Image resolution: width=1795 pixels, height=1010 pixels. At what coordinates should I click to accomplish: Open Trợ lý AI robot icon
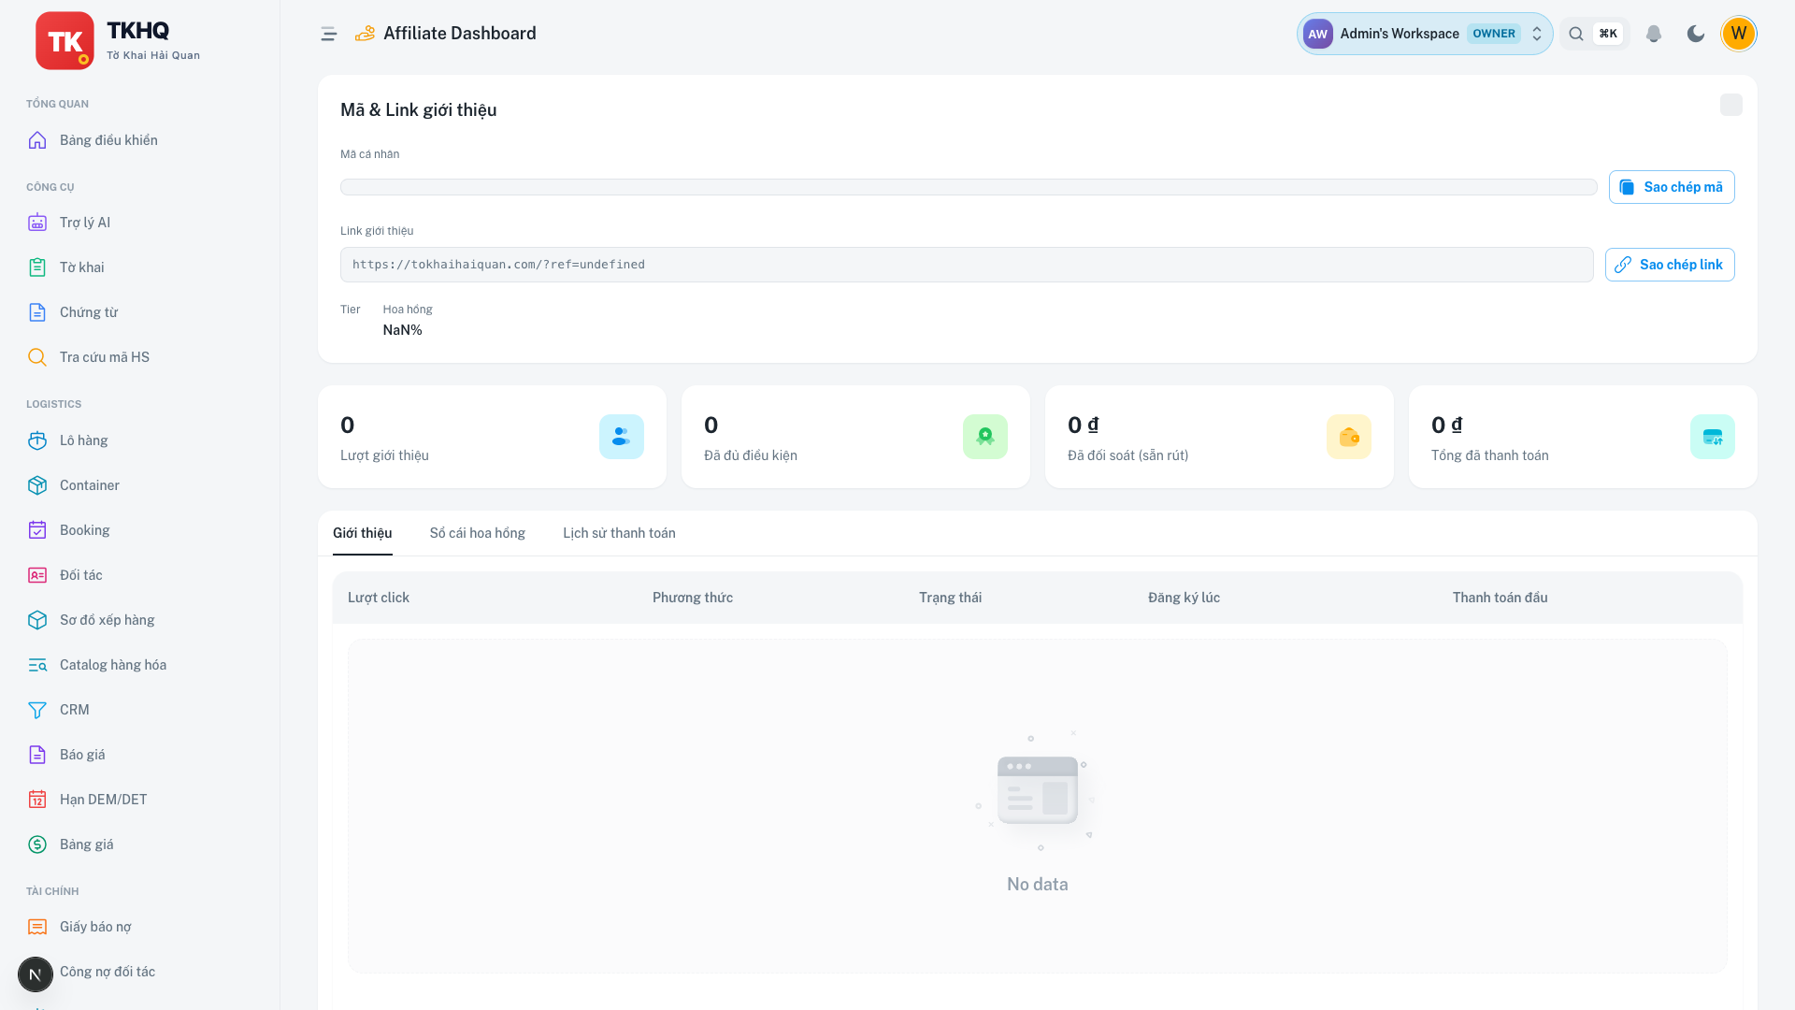click(x=37, y=223)
